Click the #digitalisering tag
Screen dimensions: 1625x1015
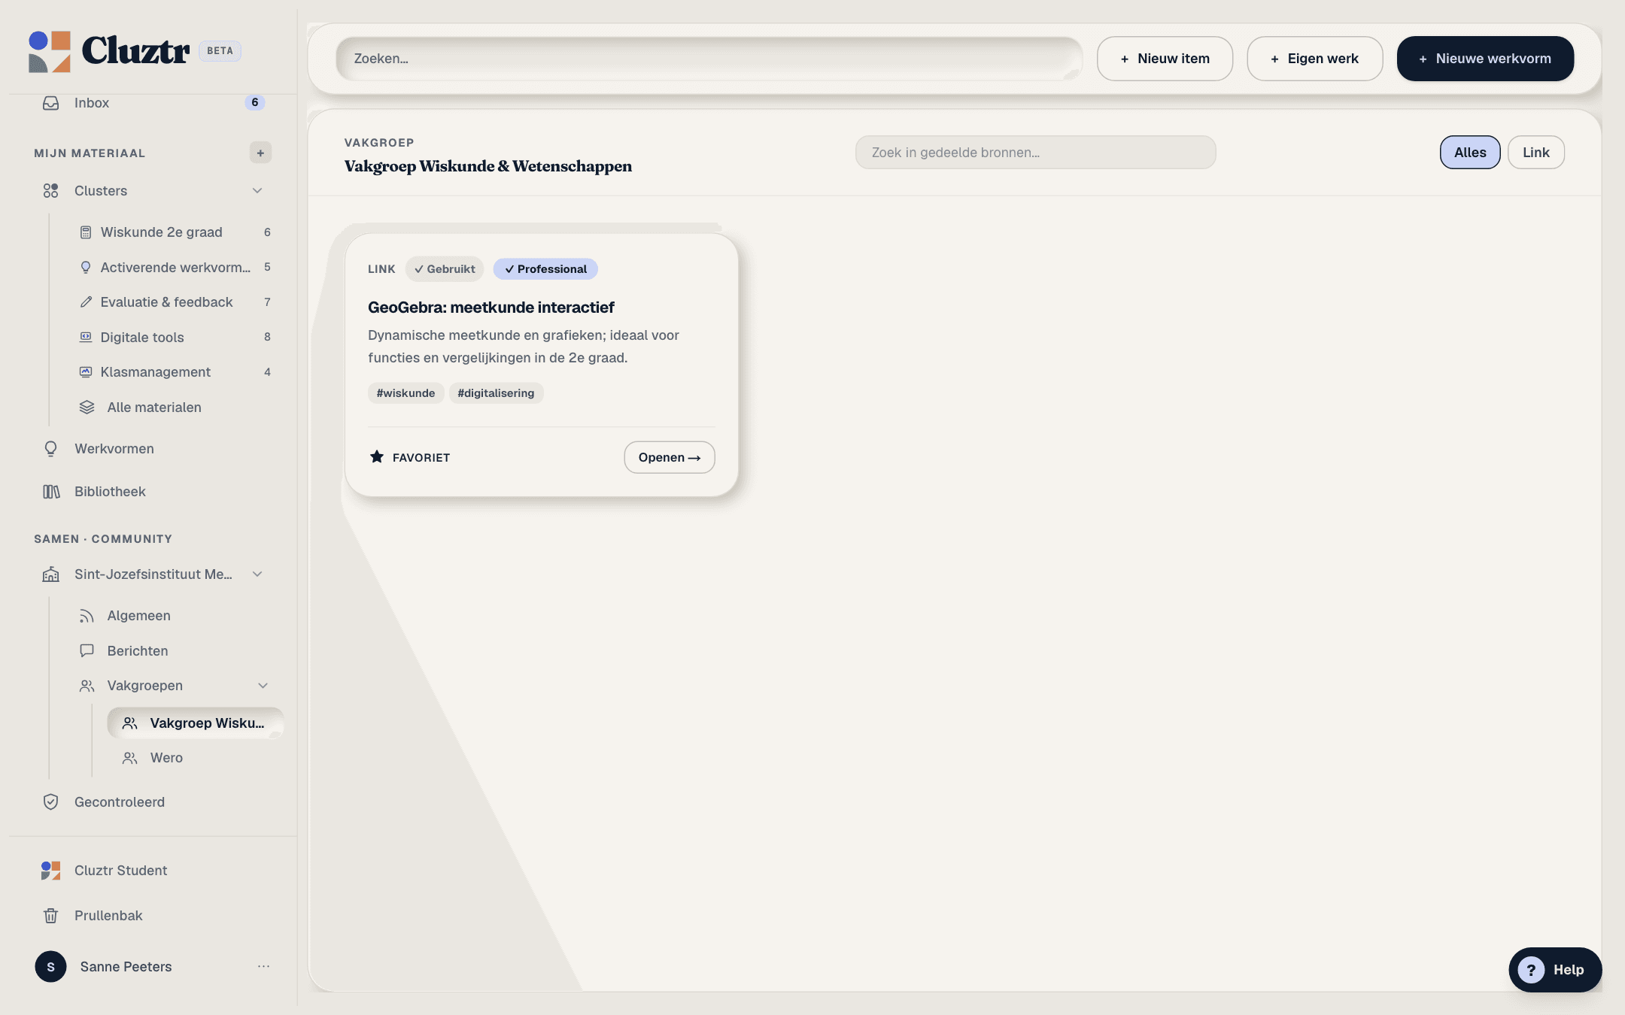(x=496, y=393)
